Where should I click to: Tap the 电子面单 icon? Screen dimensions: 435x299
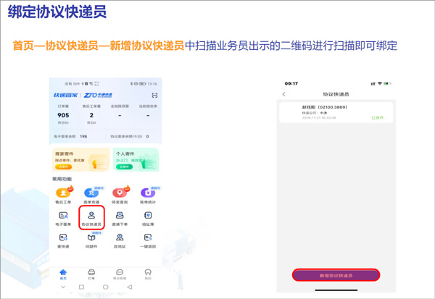point(63,217)
